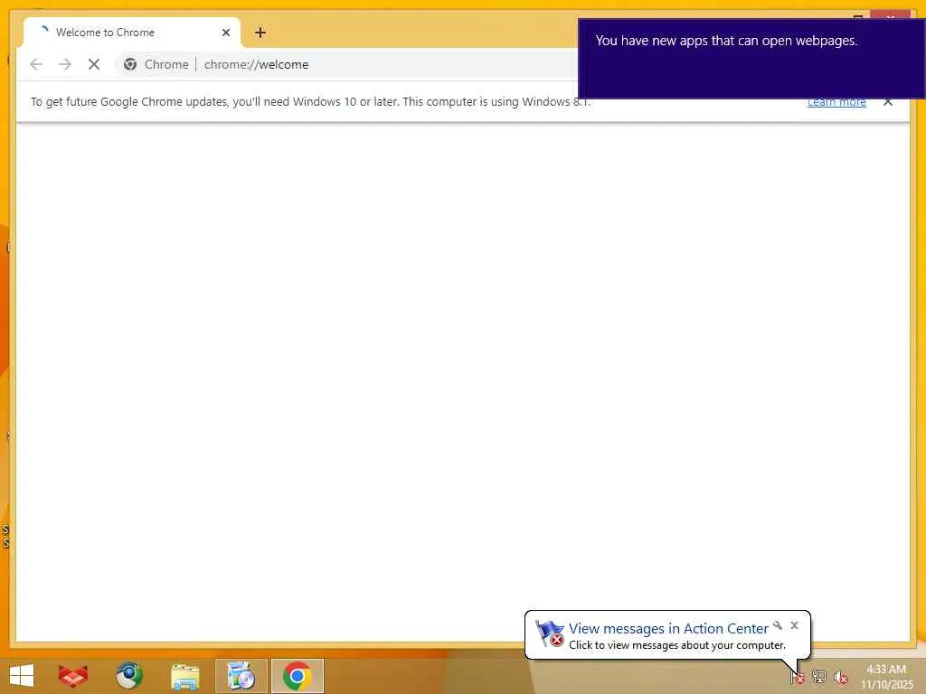Screen dimensions: 926x694
Task: Click the Google Chrome taskbar icon
Action: click(x=297, y=676)
